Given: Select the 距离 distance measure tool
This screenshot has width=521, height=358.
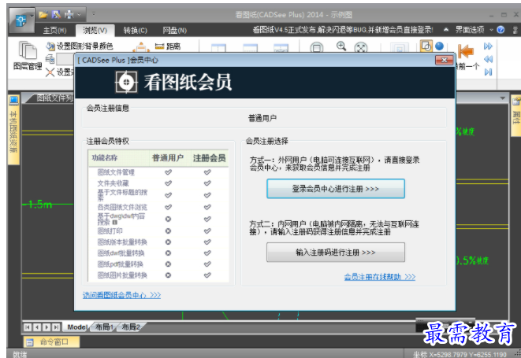Looking at the screenshot, I should (x=168, y=46).
